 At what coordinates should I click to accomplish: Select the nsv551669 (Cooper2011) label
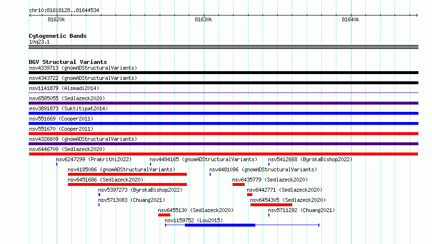61,119
